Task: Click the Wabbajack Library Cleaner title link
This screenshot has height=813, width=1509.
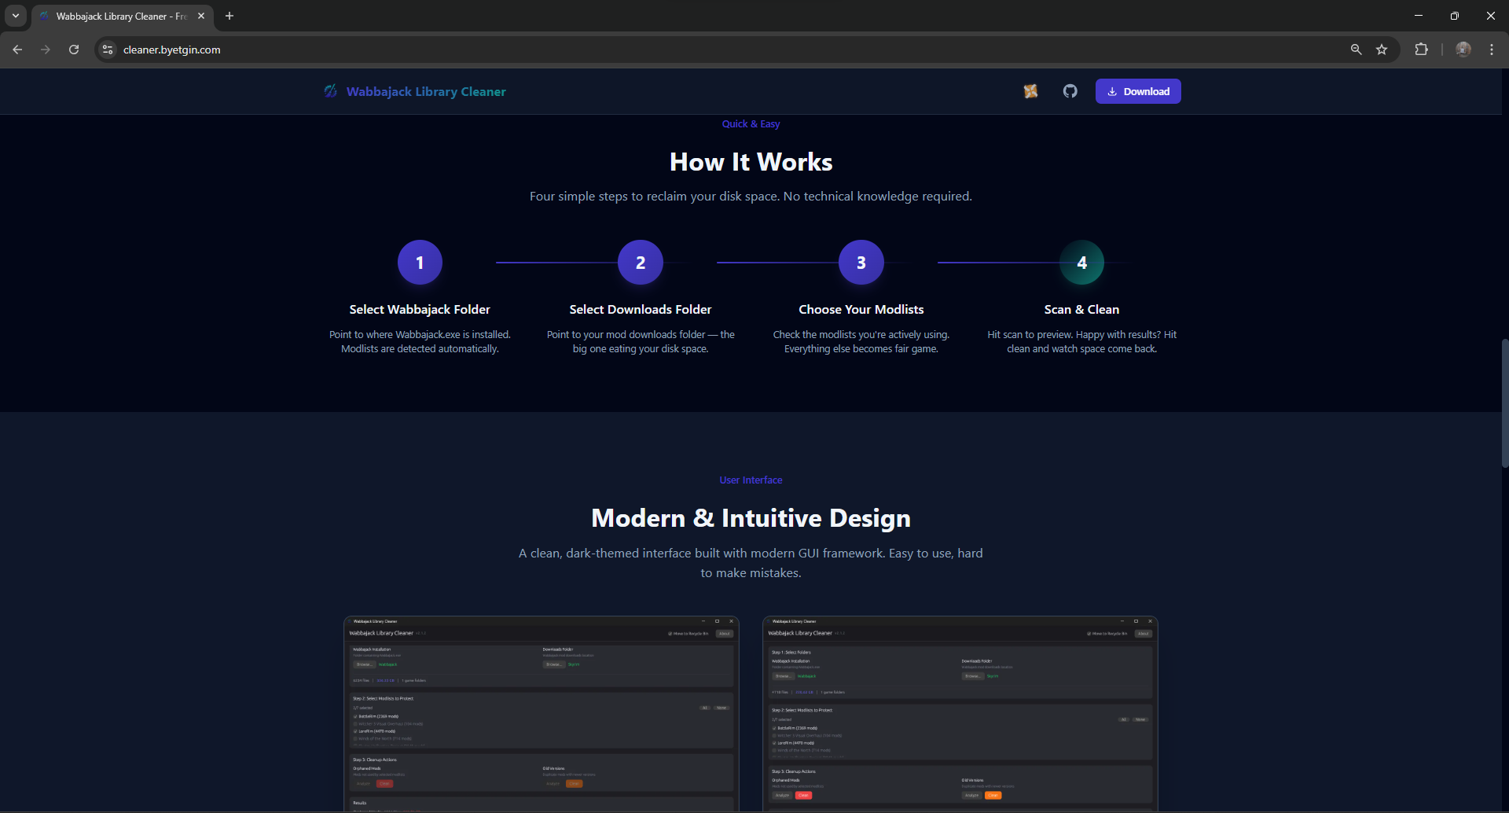Action: 426,92
